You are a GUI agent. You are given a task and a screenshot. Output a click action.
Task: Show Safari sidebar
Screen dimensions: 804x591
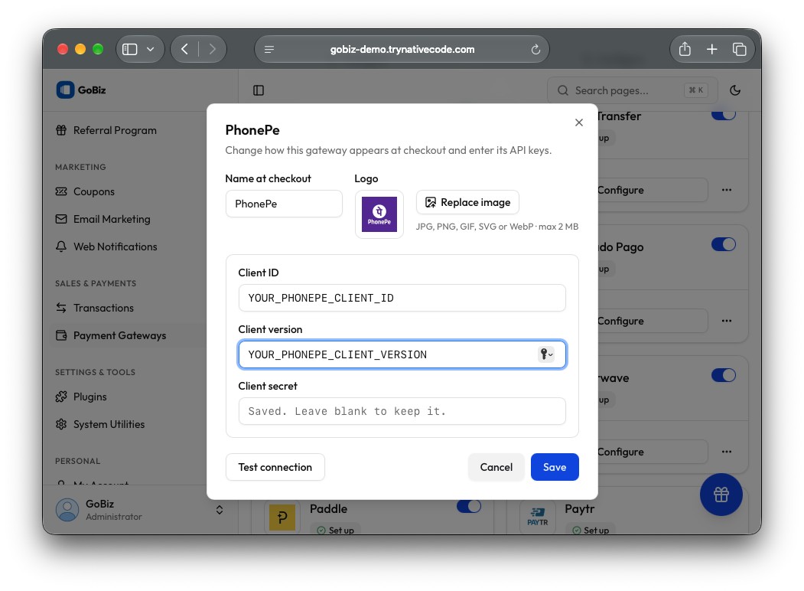pos(130,49)
